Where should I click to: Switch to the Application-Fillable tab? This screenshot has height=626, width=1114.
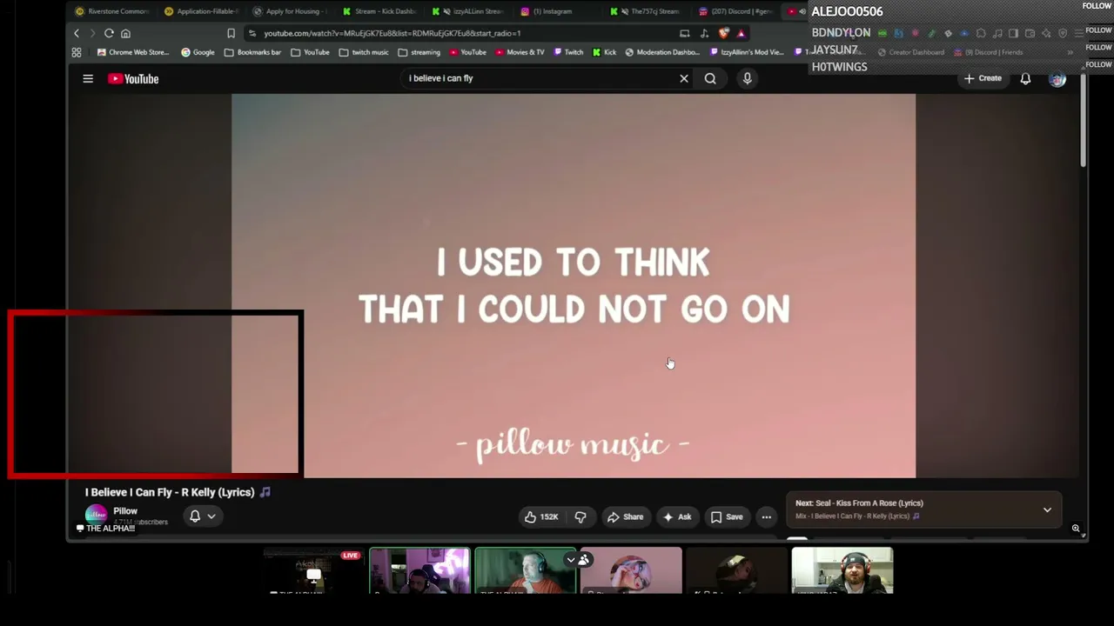200,11
